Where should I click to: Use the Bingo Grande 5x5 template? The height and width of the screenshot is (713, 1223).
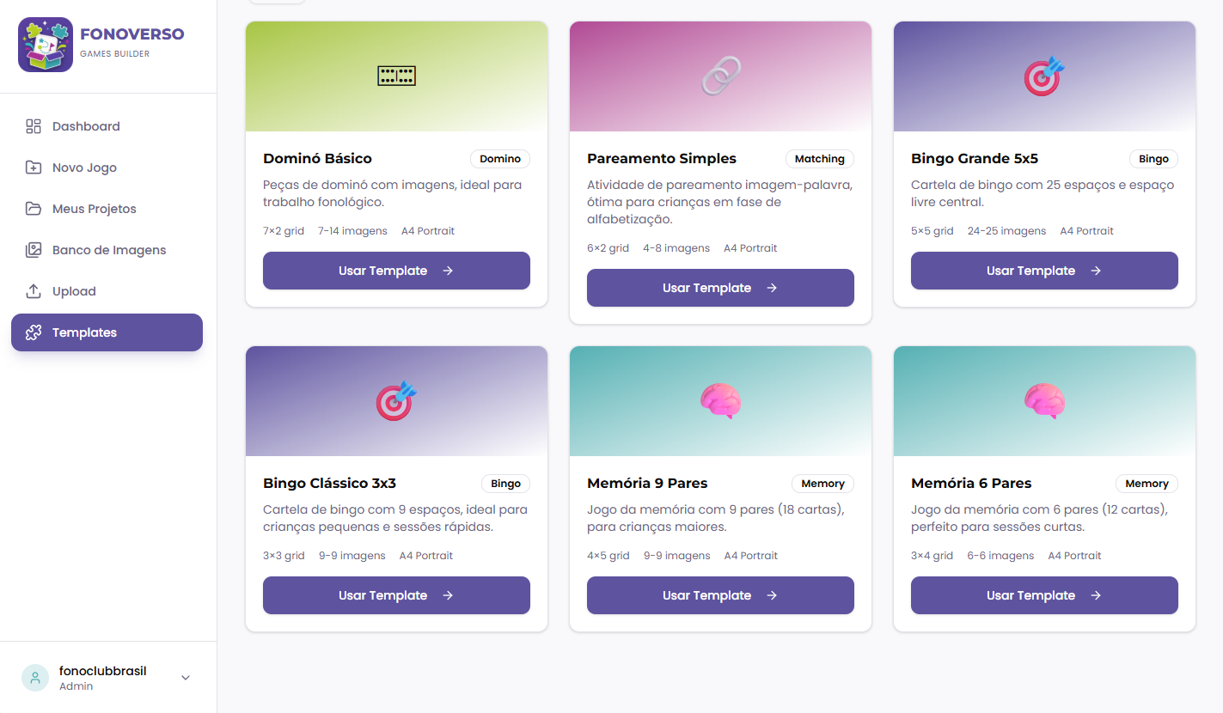(x=1044, y=271)
